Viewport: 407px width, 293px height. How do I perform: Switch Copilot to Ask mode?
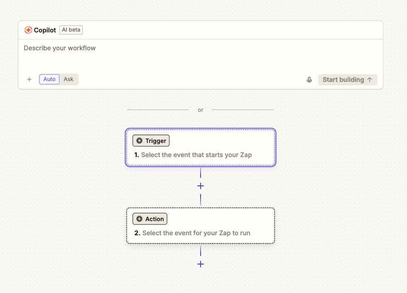(x=69, y=79)
